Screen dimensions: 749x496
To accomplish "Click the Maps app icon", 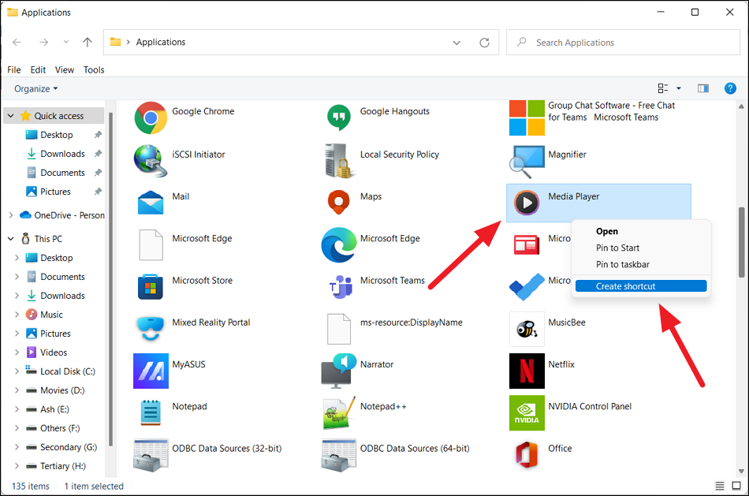I will point(339,202).
